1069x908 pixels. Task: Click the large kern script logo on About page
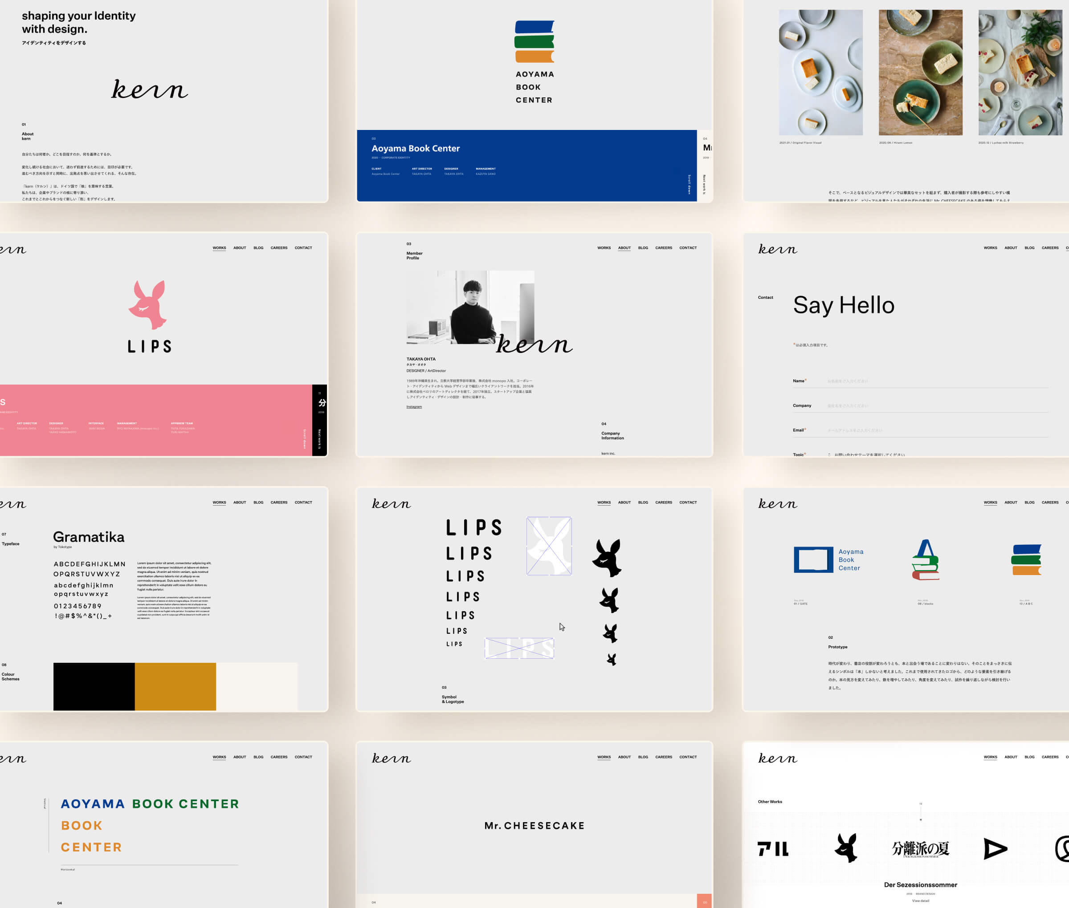coord(150,89)
